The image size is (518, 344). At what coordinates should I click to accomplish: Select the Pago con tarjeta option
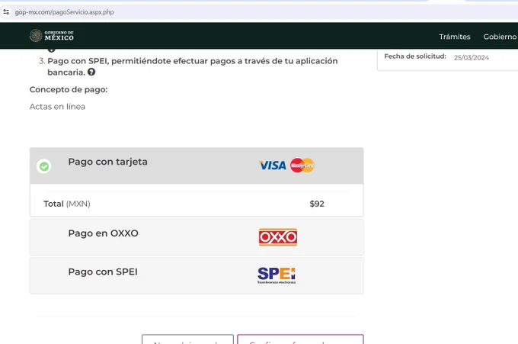[x=197, y=166]
